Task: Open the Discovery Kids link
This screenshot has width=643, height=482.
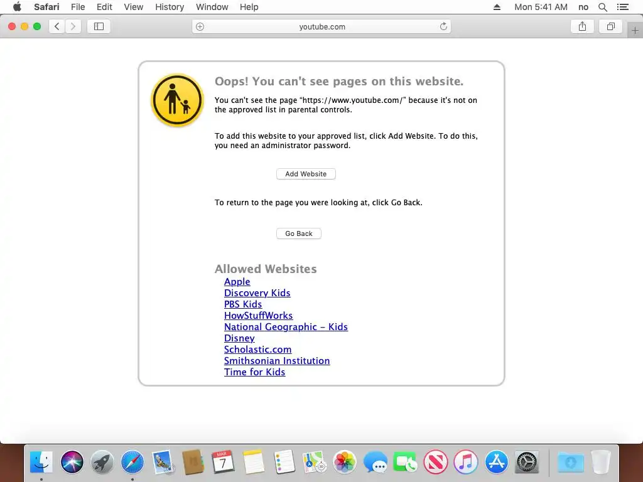Action: tap(257, 293)
